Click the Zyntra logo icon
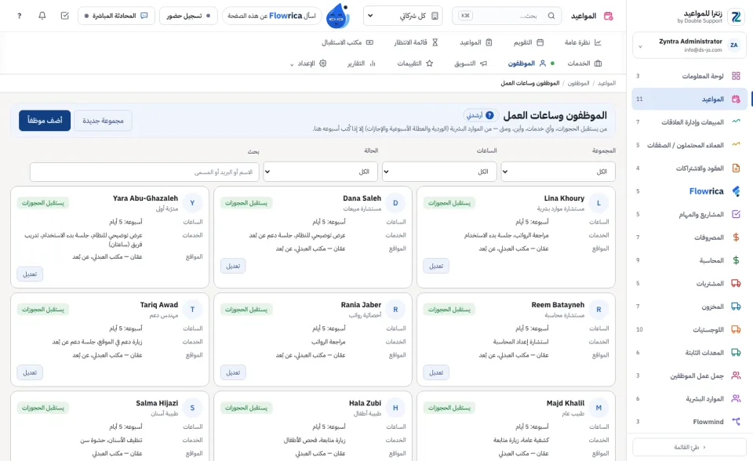Screen dimensions: 753x461 pos(736,16)
